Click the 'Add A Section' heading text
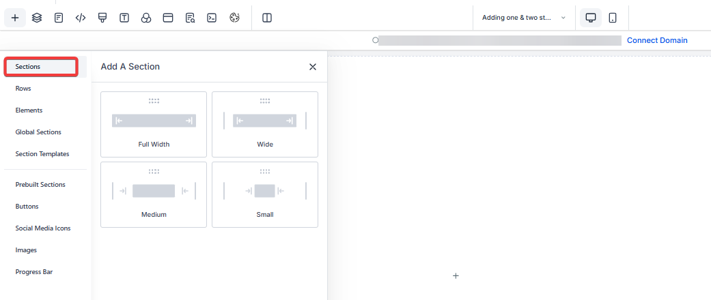711x300 pixels. [x=130, y=67]
